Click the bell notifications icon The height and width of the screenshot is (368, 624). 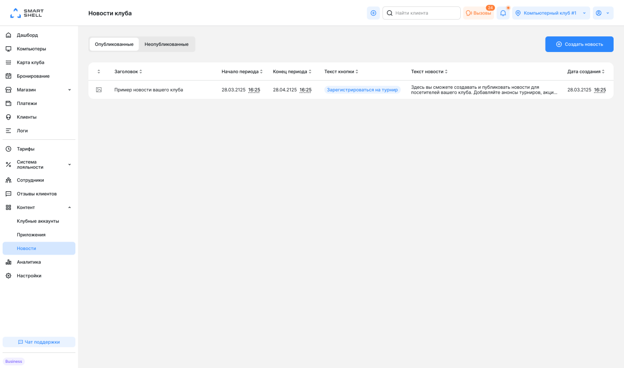tap(503, 13)
